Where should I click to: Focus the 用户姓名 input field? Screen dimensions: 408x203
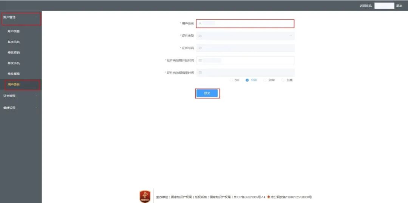point(245,23)
